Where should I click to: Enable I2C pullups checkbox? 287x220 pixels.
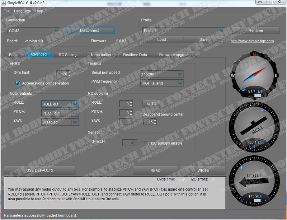[x=147, y=143]
